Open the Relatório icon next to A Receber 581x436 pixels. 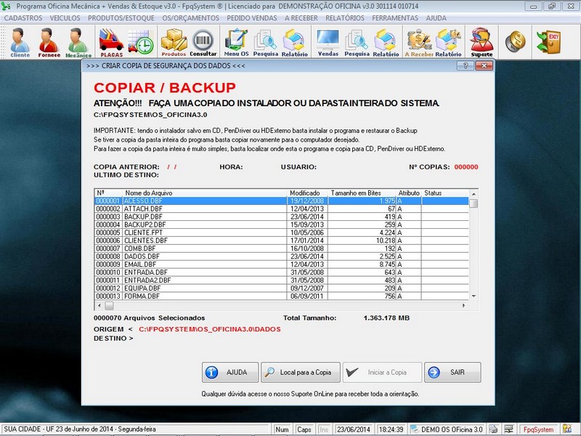click(x=448, y=42)
